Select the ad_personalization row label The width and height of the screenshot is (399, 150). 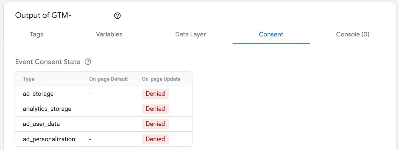(49, 139)
